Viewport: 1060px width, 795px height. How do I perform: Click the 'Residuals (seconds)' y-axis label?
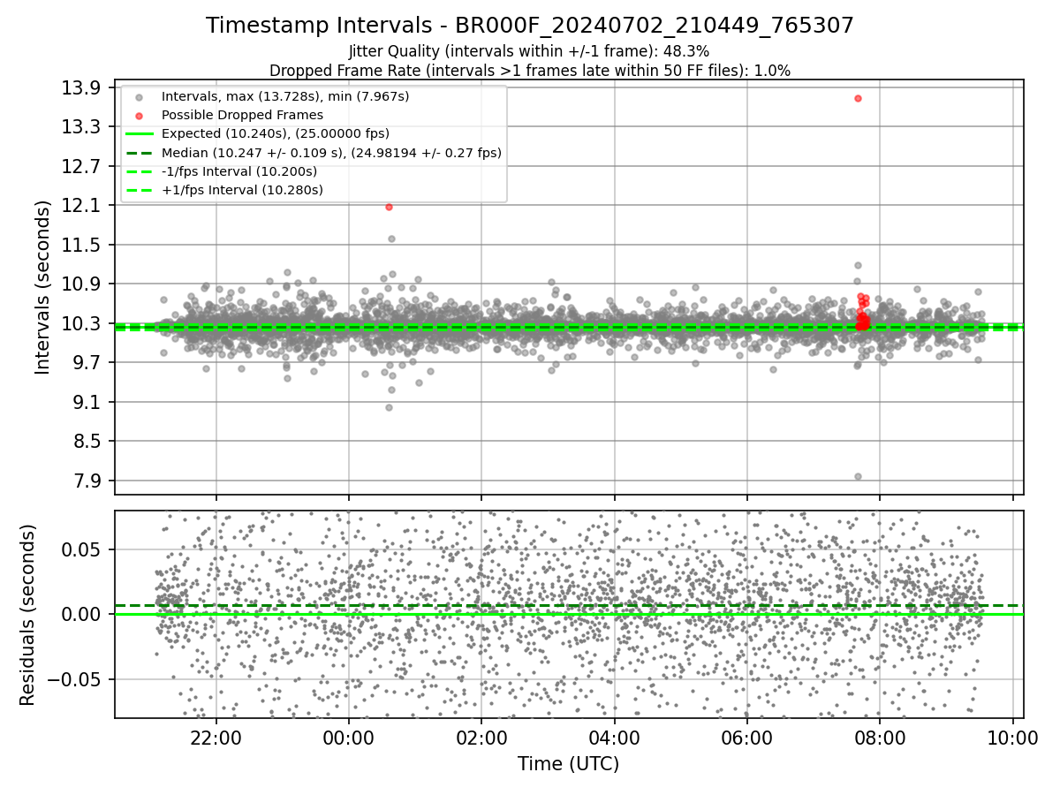27,615
